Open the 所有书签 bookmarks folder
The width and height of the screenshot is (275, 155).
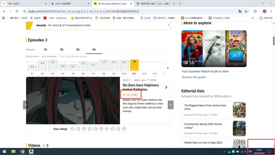pyautogui.click(x=266, y=18)
